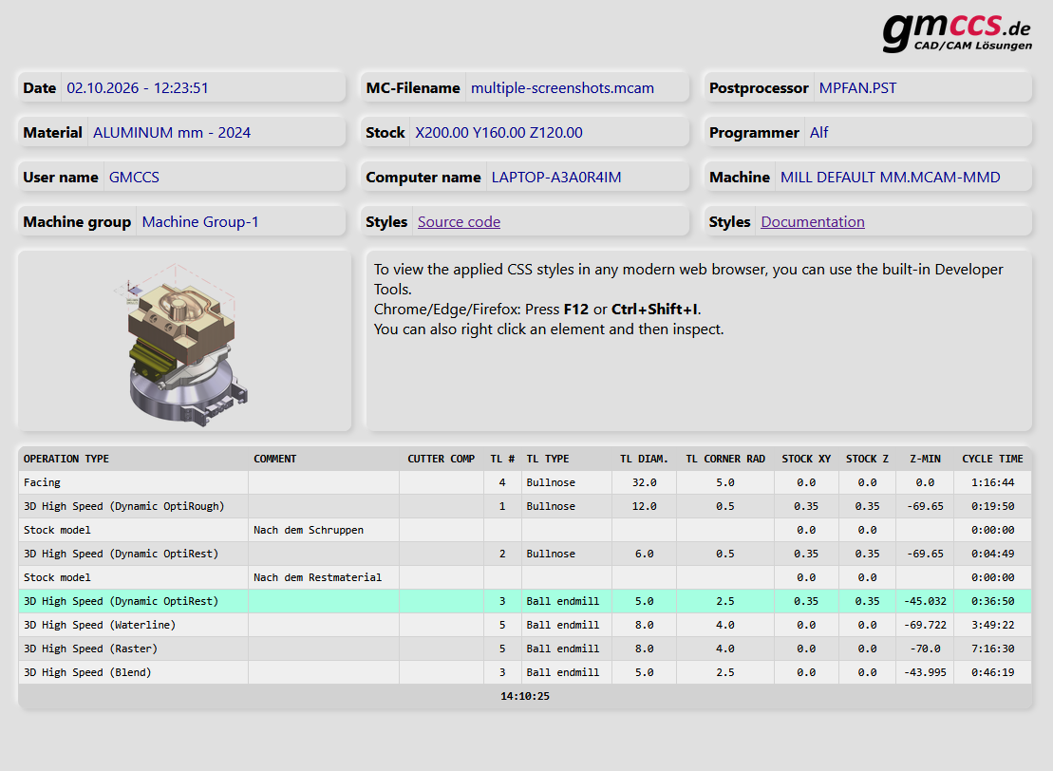The height and width of the screenshot is (771, 1053).
Task: Click the TL TYPE column header
Action: coord(547,459)
